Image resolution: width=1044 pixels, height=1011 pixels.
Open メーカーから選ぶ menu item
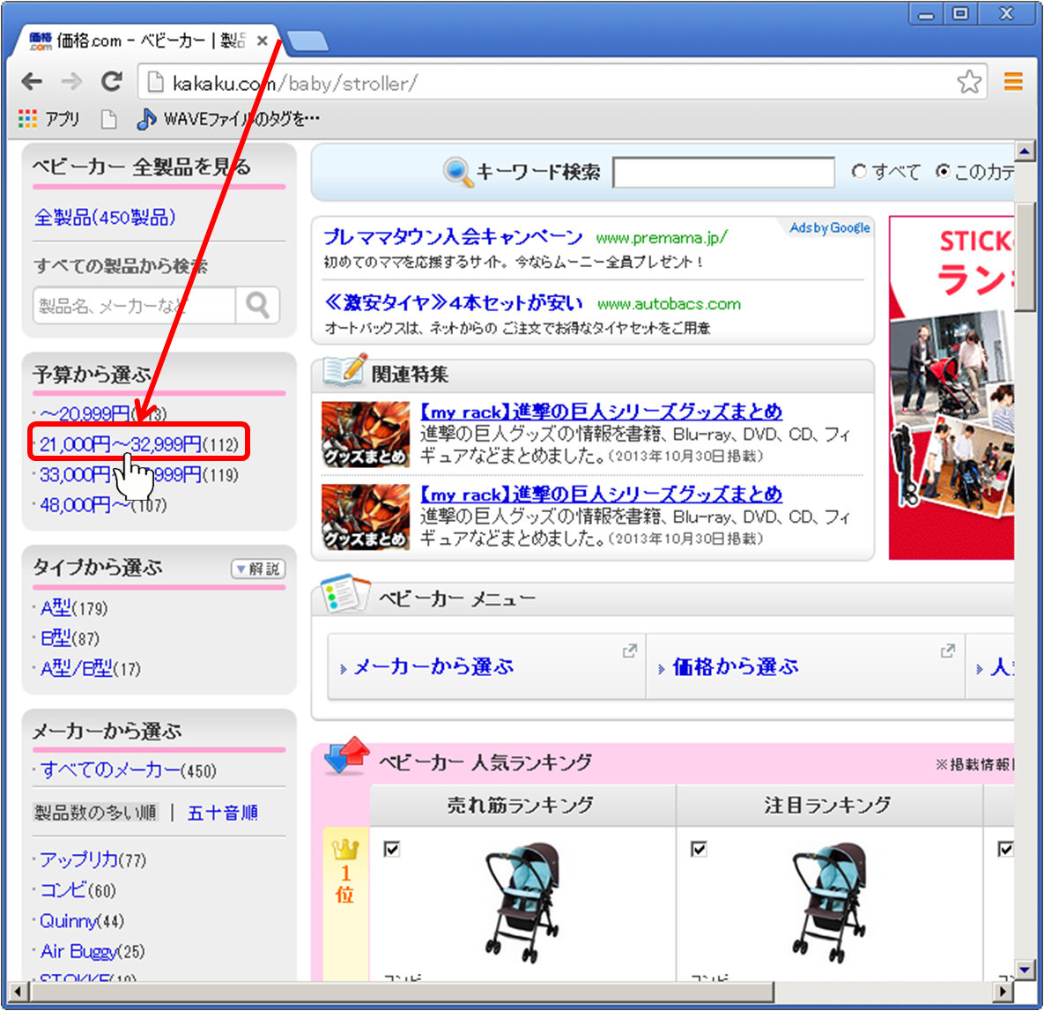(433, 667)
